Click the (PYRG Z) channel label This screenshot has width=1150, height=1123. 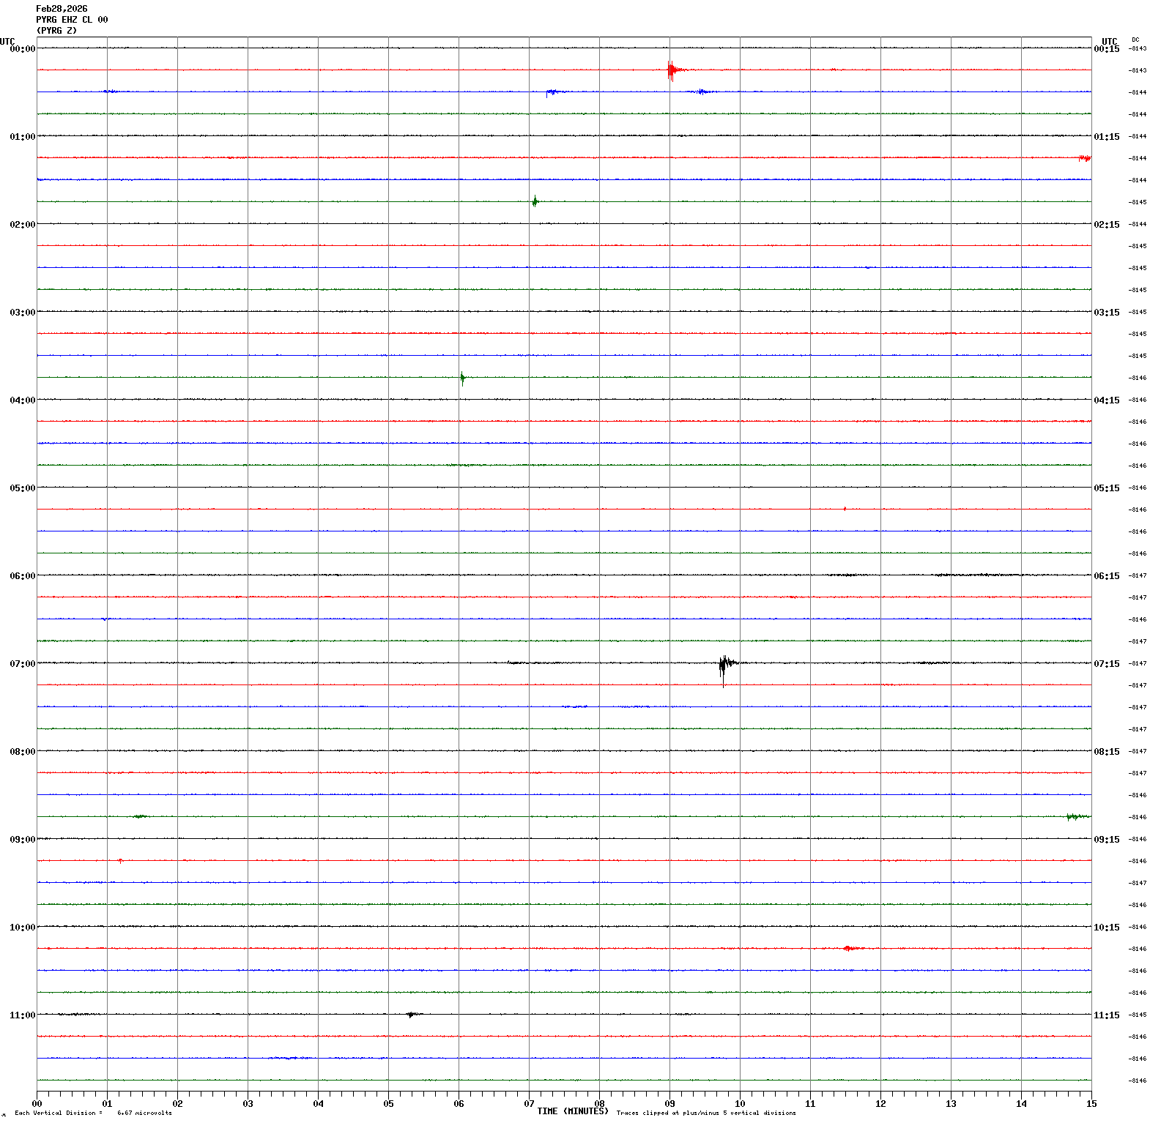[x=56, y=31]
